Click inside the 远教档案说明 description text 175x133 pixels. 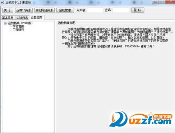[x=117, y=38]
